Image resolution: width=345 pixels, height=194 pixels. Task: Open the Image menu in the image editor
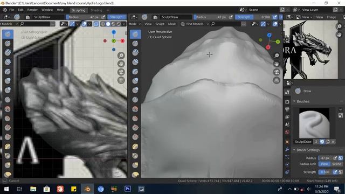coord(331,17)
